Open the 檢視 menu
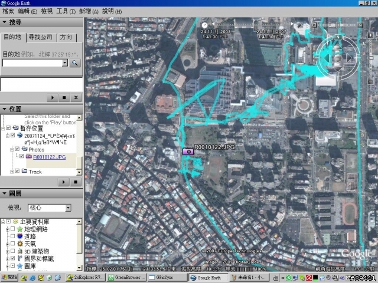The height and width of the screenshot is (283, 378). (x=47, y=11)
